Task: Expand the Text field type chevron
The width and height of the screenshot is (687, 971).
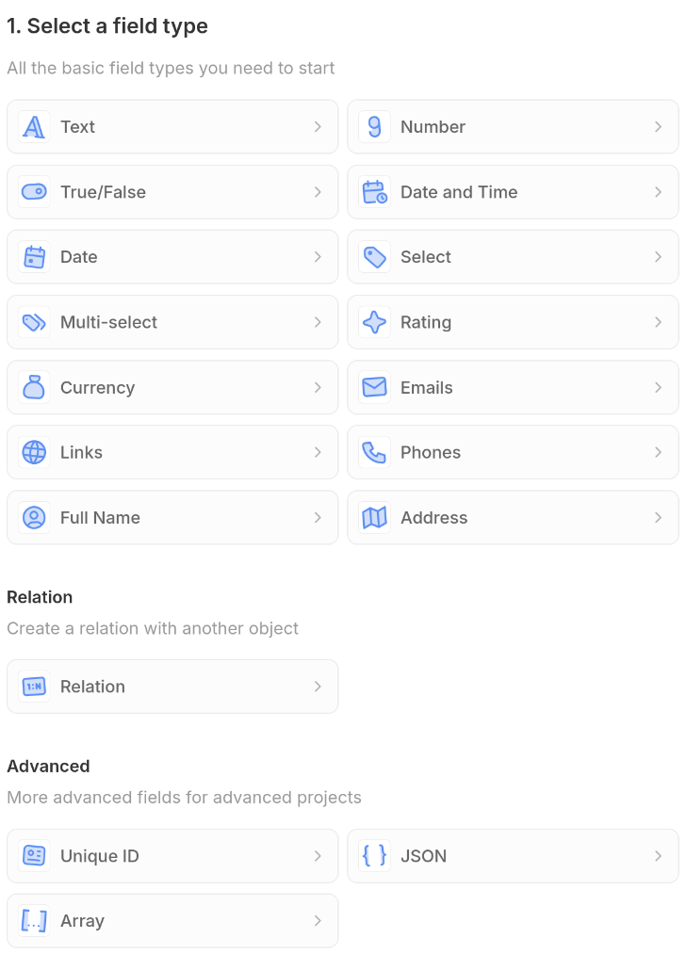Action: (319, 126)
